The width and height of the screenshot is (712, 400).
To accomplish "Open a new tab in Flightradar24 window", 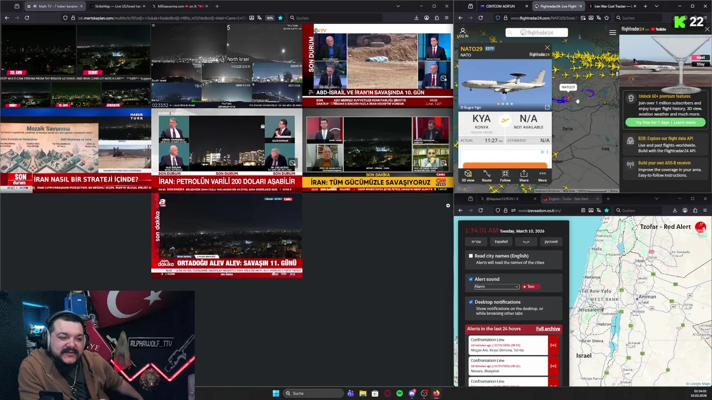I will (645, 6).
